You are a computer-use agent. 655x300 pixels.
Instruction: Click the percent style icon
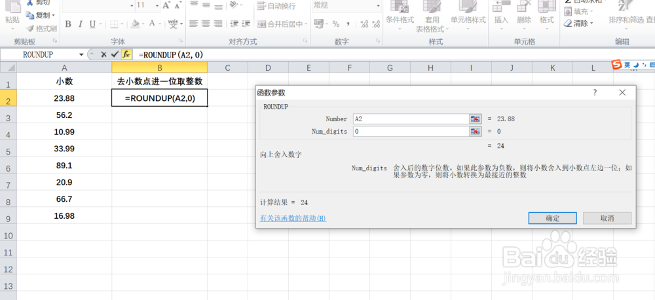pos(336,24)
